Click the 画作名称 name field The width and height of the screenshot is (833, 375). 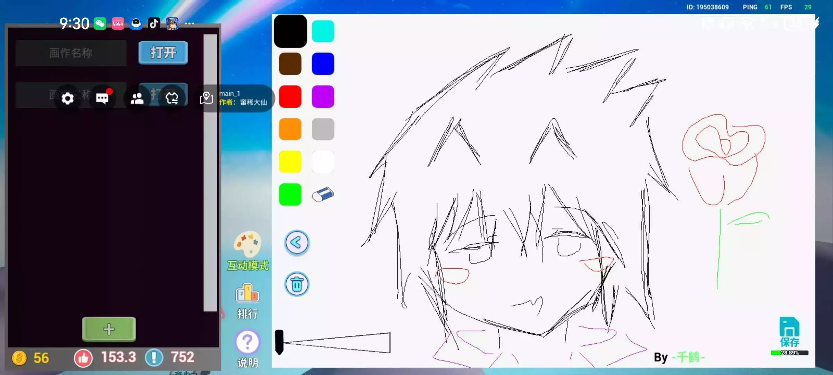pyautogui.click(x=71, y=53)
